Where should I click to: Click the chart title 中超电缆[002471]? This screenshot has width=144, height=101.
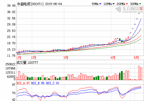[x=30, y=4]
